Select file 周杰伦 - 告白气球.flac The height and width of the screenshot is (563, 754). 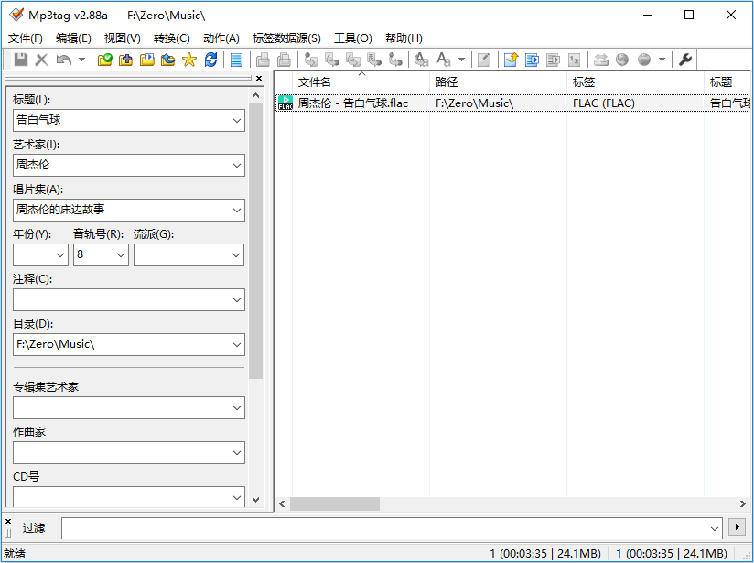[x=353, y=103]
